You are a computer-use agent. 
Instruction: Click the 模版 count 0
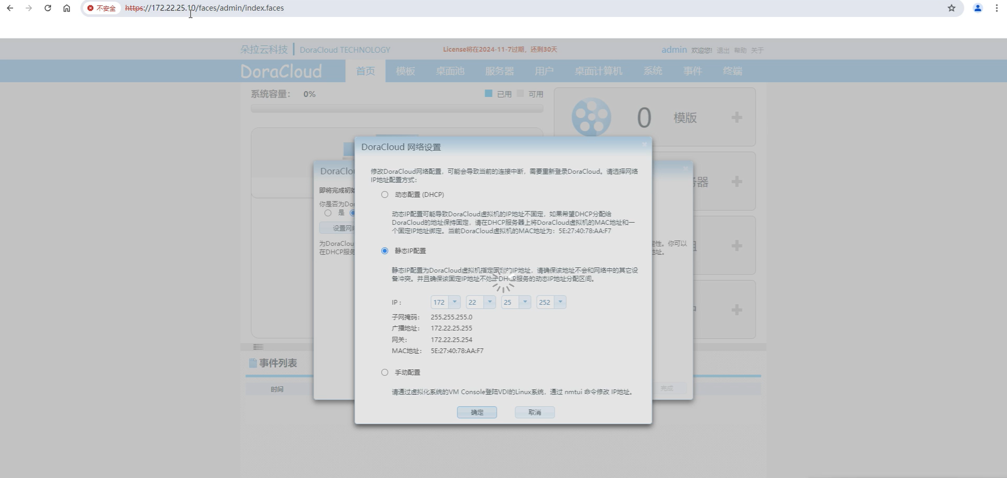[644, 117]
